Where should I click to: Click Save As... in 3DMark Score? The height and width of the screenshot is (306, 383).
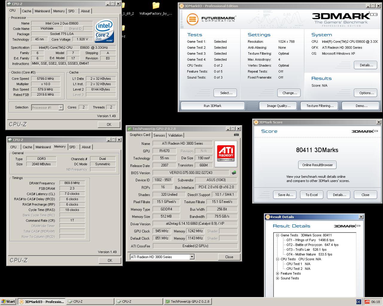tap(285, 195)
